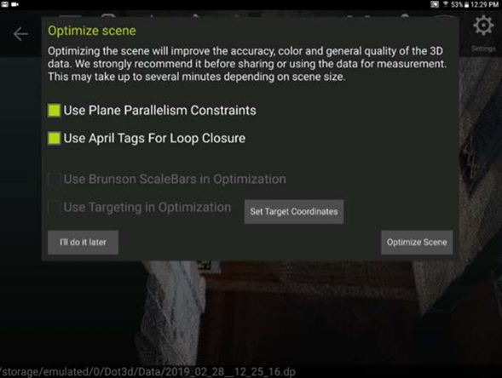The image size is (502, 378).
Task: Open the Settings gear icon
Action: tap(483, 26)
